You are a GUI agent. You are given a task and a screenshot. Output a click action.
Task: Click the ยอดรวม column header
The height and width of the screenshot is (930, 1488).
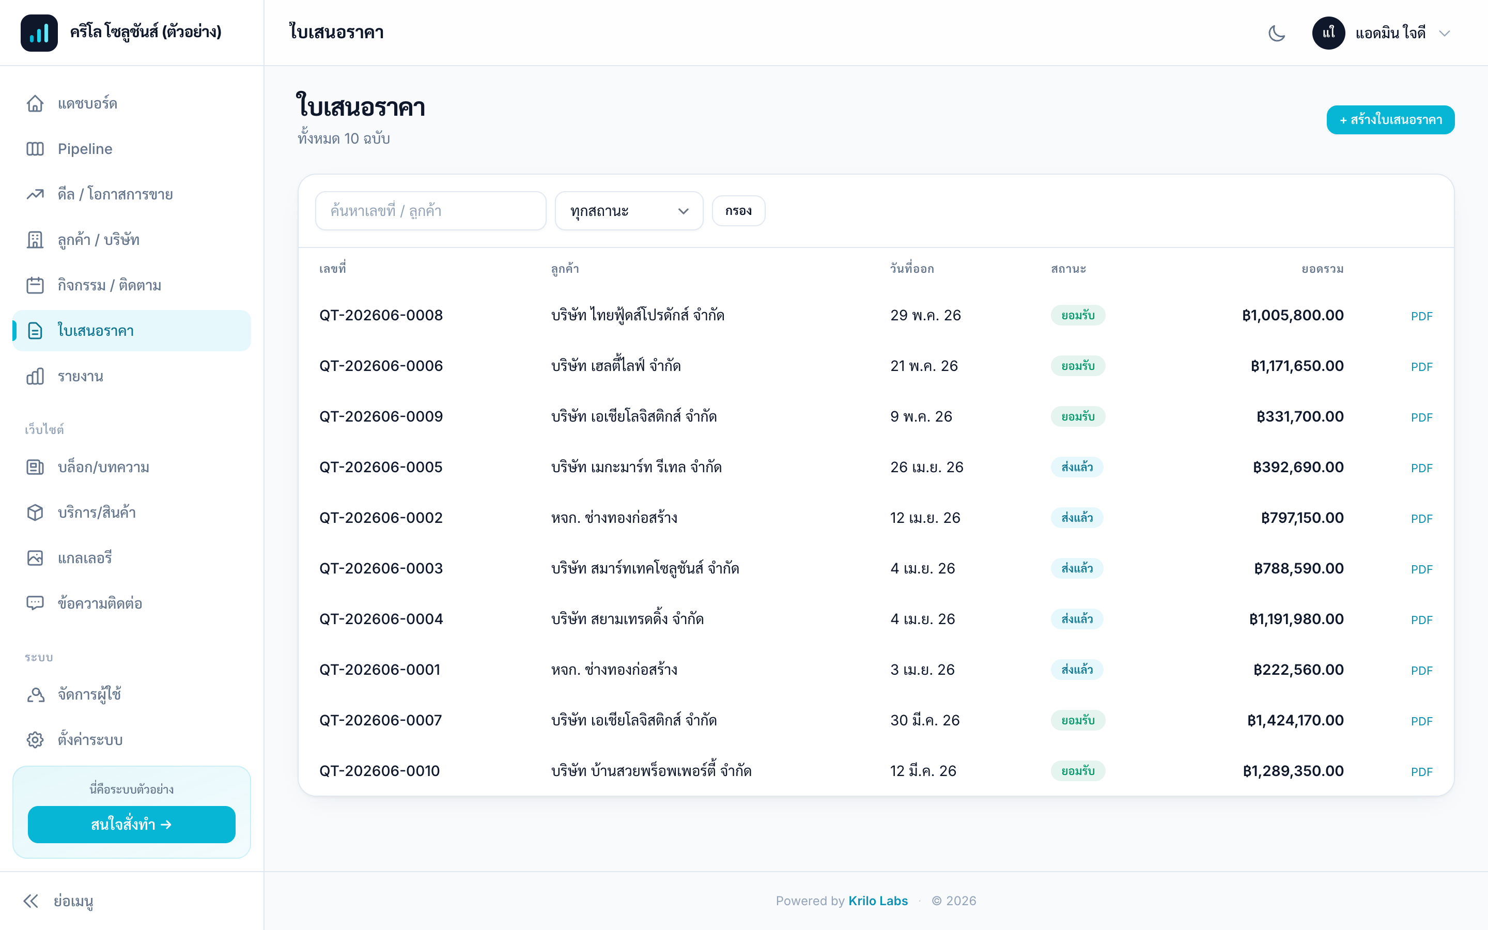click(1323, 269)
